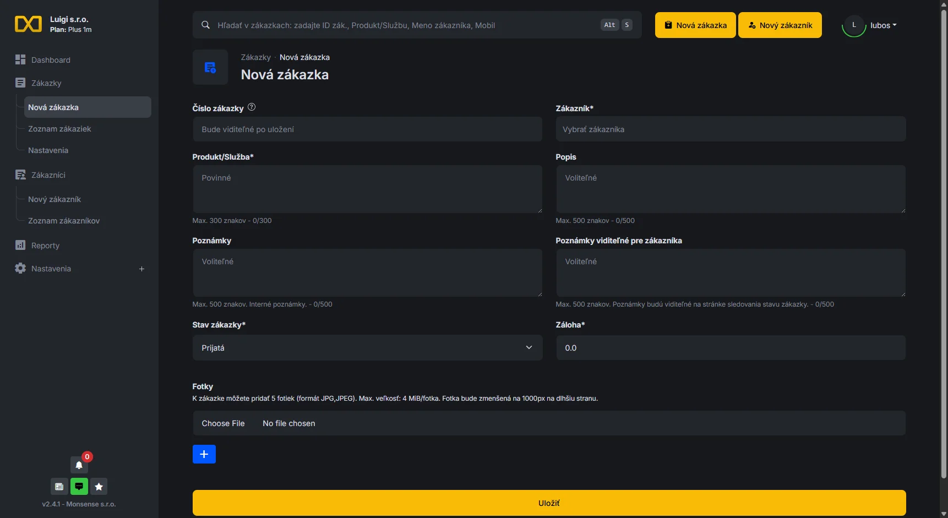Screen dimensions: 948x518
Task: Open Reporty from the sidebar
Action: tap(45, 246)
